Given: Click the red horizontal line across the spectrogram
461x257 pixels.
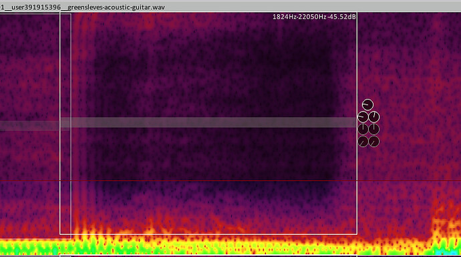Looking at the screenshot, I should coord(230,180).
